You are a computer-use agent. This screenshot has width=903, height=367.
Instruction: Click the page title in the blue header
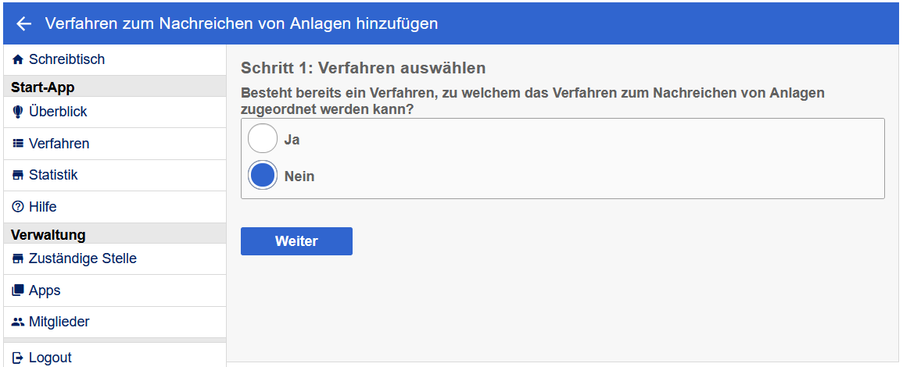tap(241, 24)
